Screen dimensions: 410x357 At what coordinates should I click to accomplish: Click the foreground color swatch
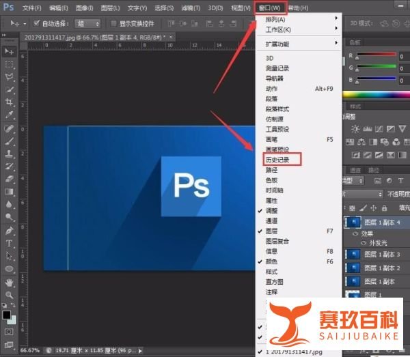coord(7,315)
